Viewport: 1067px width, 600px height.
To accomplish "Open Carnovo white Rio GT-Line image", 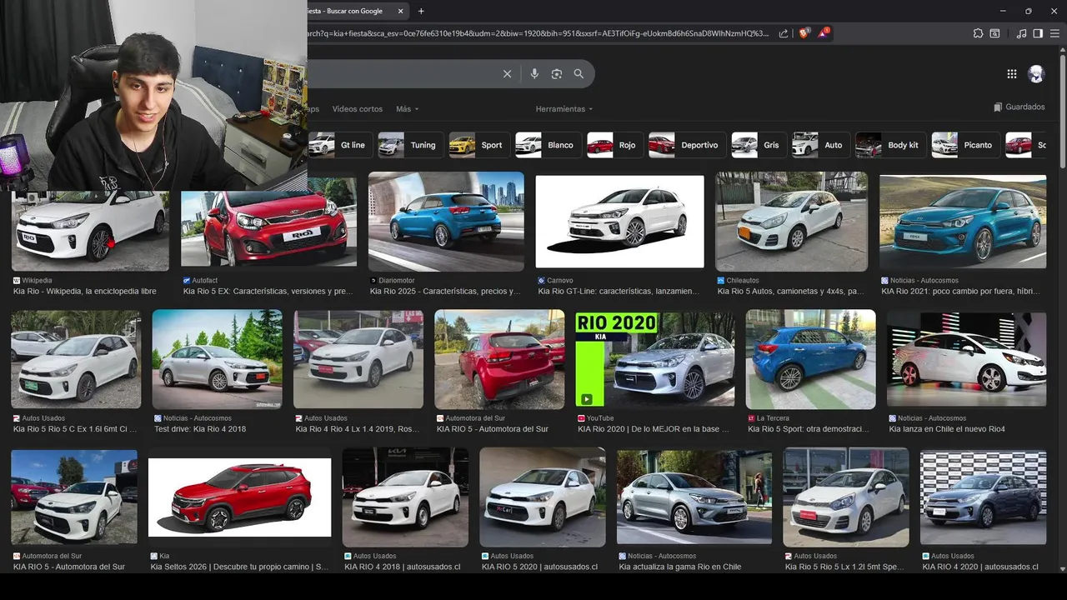I will coord(619,222).
